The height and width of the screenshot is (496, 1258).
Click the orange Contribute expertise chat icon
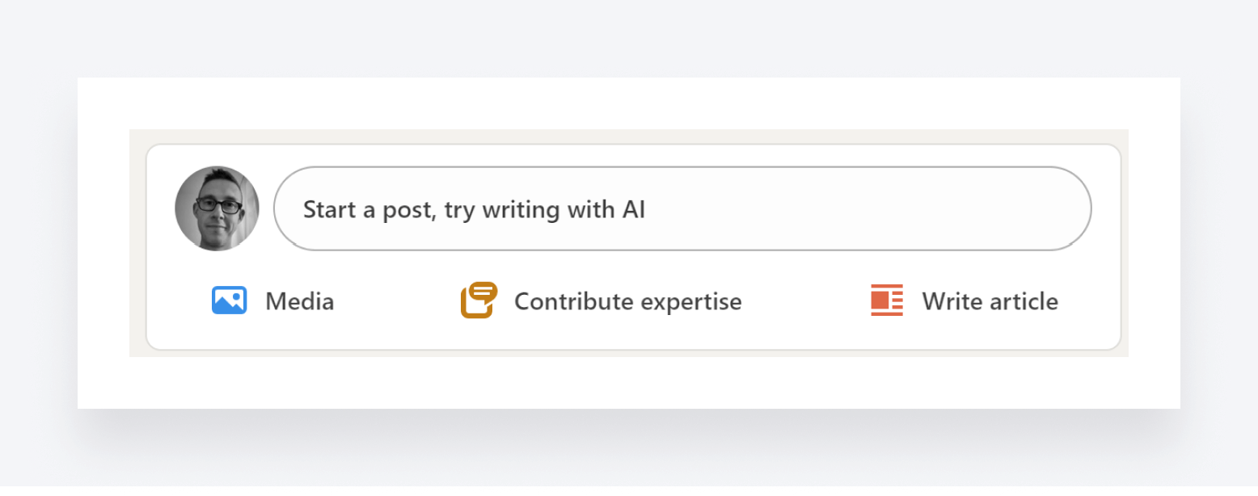click(x=479, y=301)
